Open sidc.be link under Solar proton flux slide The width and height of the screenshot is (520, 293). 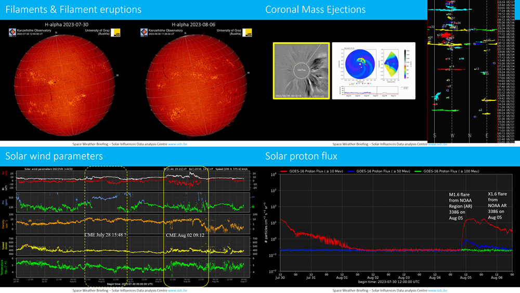(x=437, y=290)
